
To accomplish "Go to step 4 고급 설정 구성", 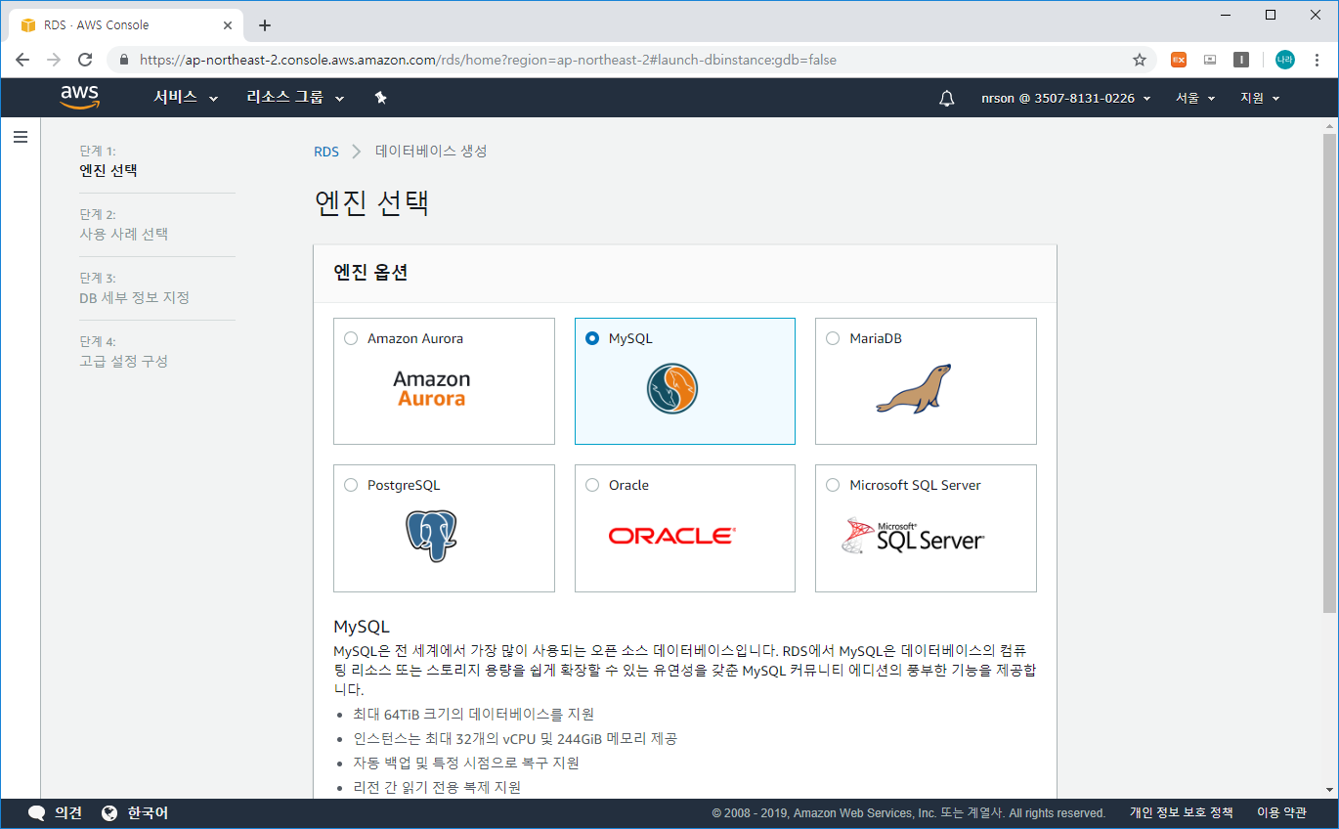I will tap(124, 361).
